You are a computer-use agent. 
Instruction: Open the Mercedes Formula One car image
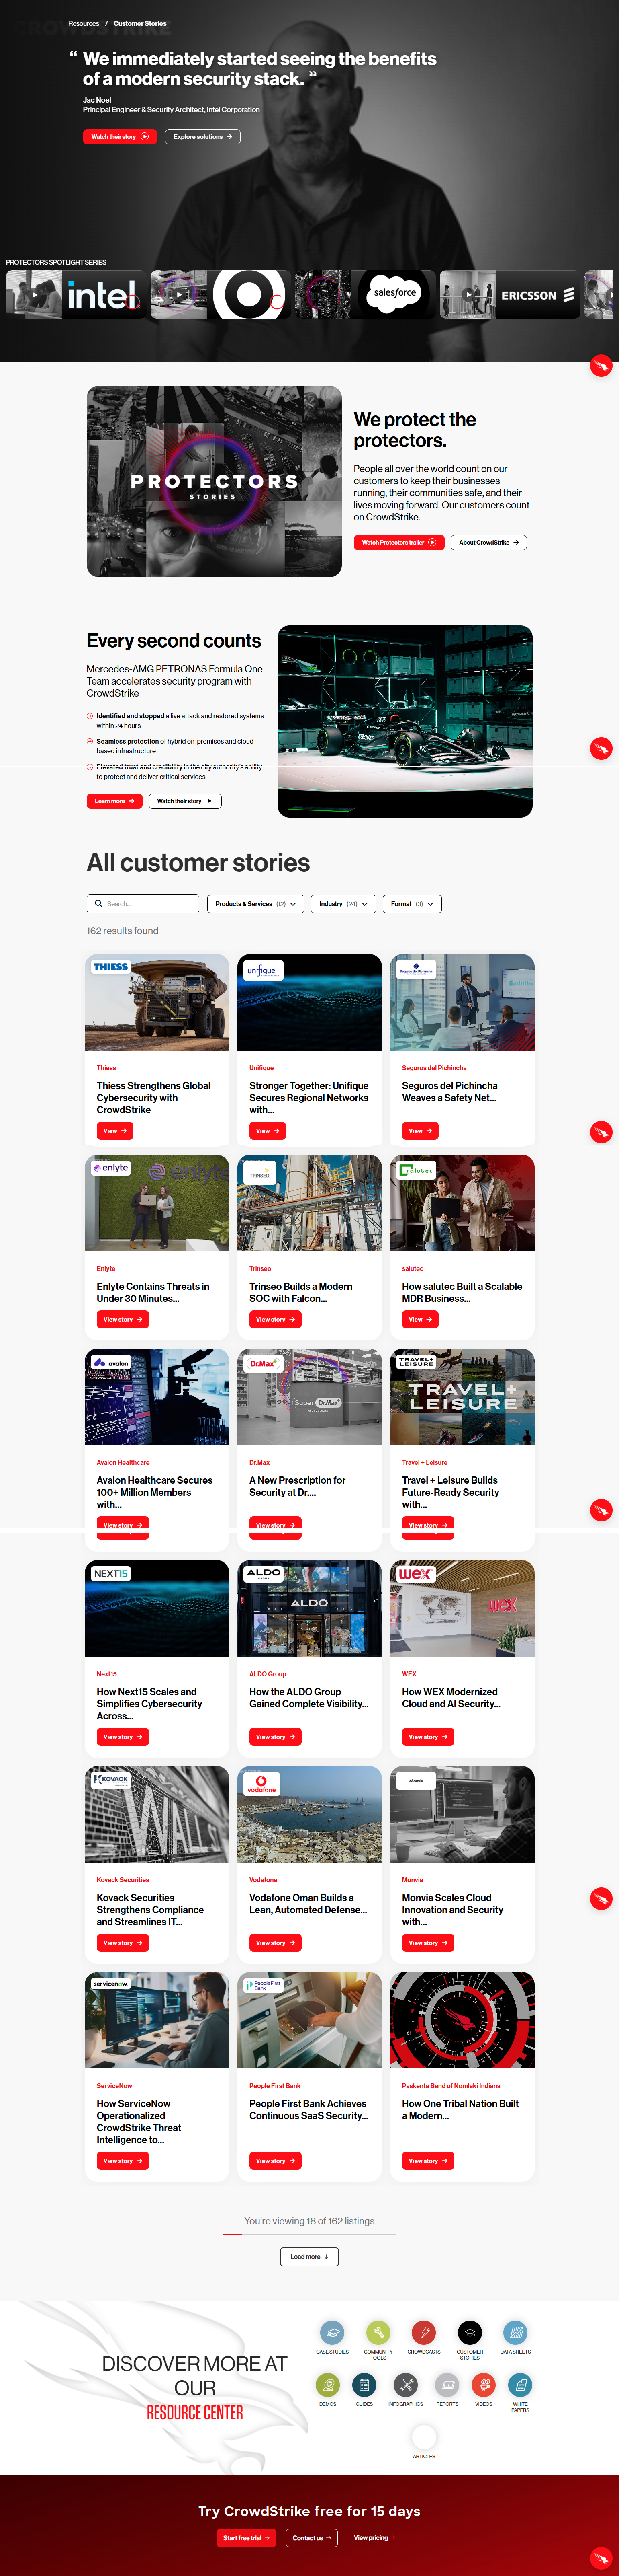[x=404, y=721]
